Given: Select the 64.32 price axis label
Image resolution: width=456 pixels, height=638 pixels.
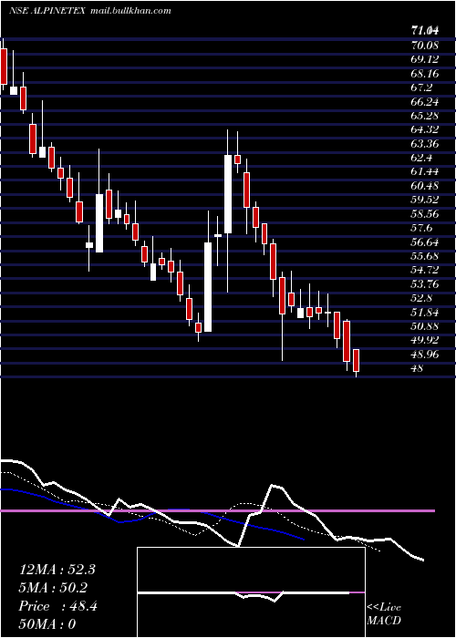Looking at the screenshot, I should tap(425, 129).
